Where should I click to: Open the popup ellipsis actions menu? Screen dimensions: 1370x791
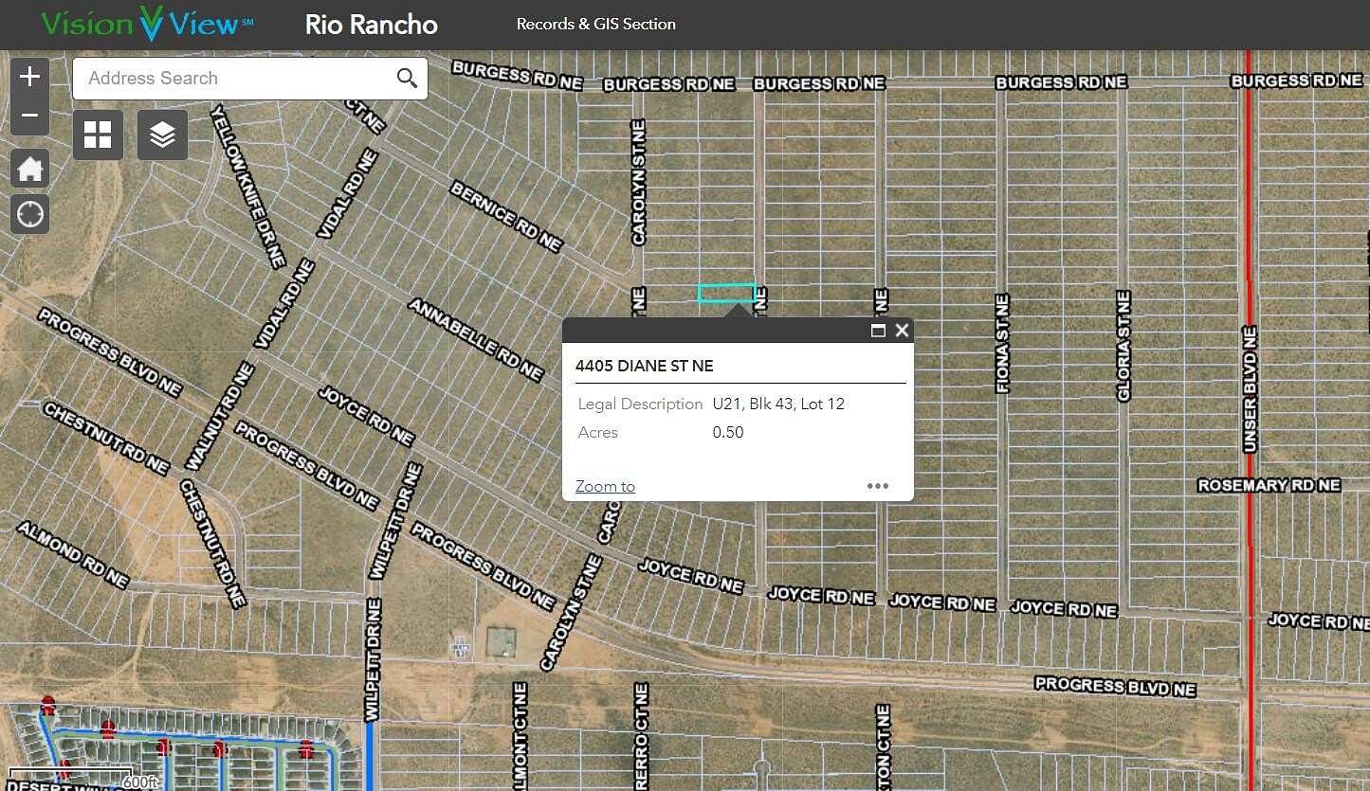click(x=877, y=486)
